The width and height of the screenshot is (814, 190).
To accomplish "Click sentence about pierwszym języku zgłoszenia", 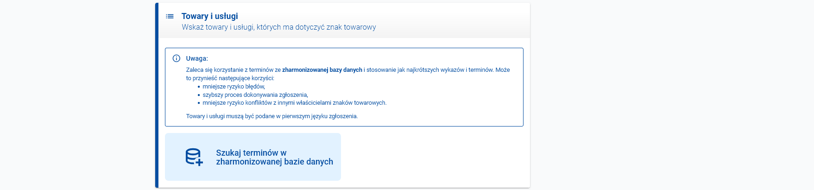I will pos(271,116).
